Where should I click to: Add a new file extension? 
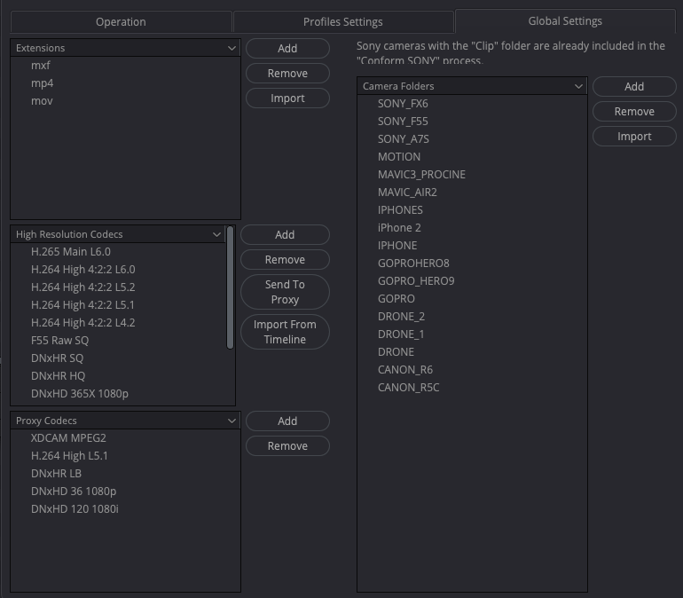point(287,48)
